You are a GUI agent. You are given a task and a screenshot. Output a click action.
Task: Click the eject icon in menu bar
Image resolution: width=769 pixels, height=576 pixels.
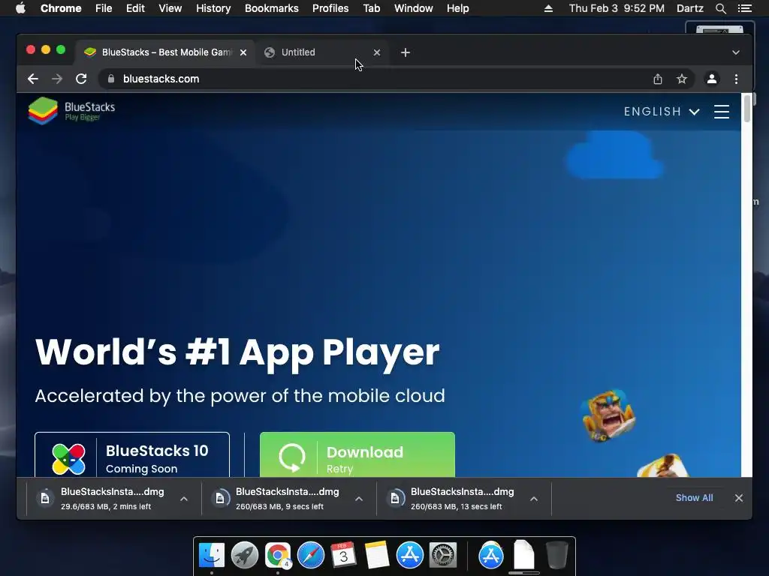pyautogui.click(x=548, y=8)
